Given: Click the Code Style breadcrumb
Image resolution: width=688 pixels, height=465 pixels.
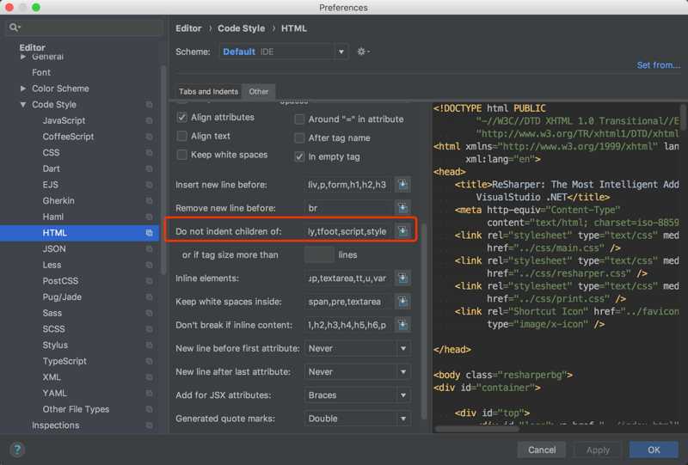Looking at the screenshot, I should (x=242, y=28).
